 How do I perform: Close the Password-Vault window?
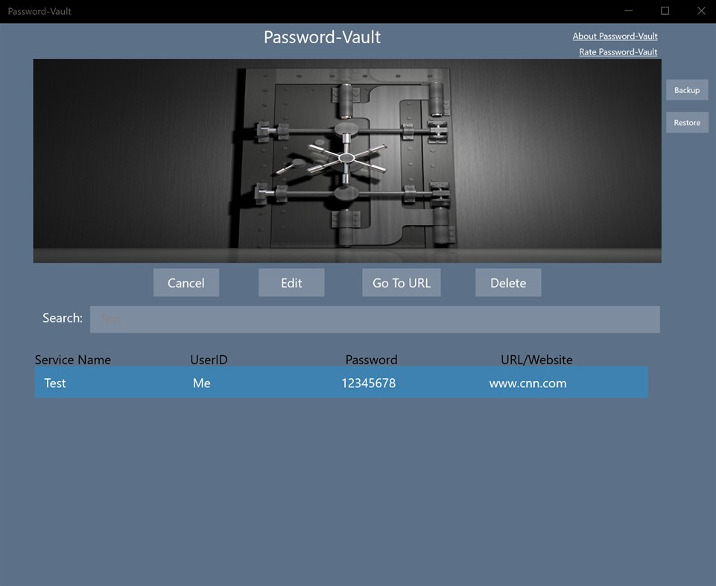(701, 11)
